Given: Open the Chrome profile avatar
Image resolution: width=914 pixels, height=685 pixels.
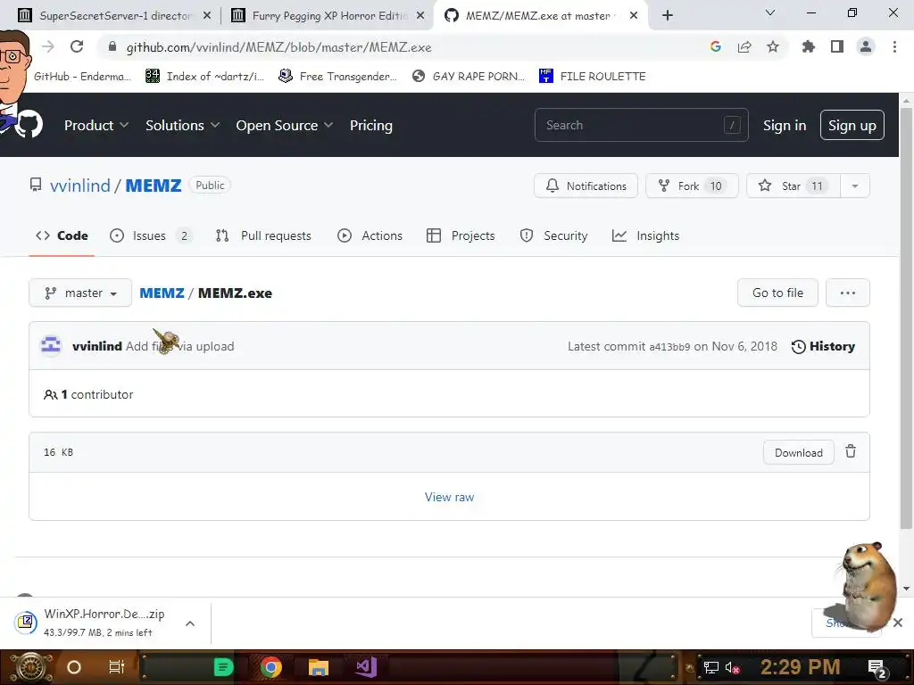Looking at the screenshot, I should point(866,46).
